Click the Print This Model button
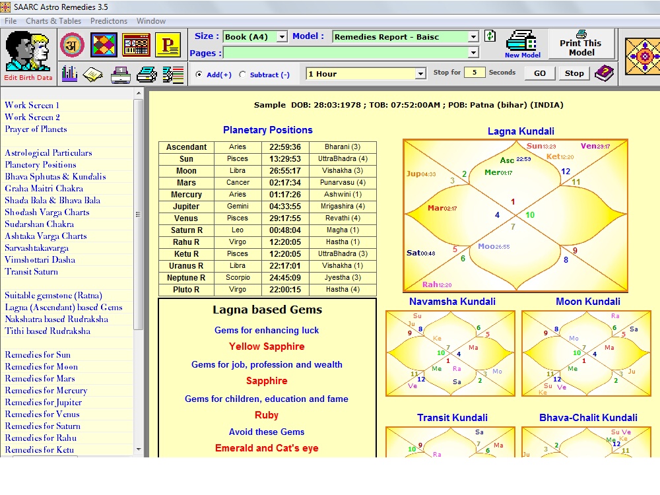Image resolution: width=660 pixels, height=495 pixels. point(580,44)
